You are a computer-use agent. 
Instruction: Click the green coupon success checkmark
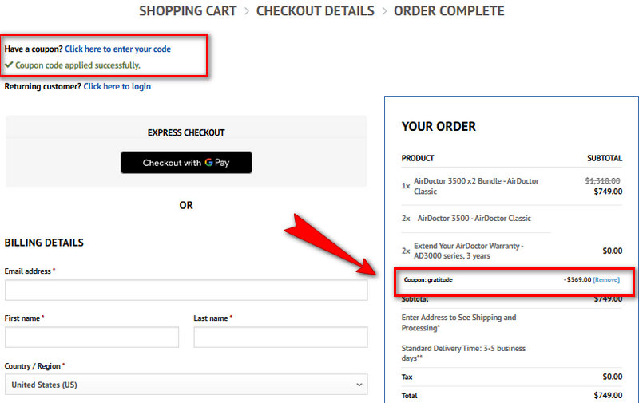tap(9, 65)
